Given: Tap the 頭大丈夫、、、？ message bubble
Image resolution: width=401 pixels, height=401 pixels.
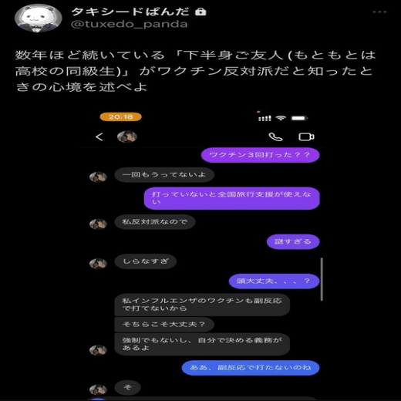Looking at the screenshot, I should [274, 281].
